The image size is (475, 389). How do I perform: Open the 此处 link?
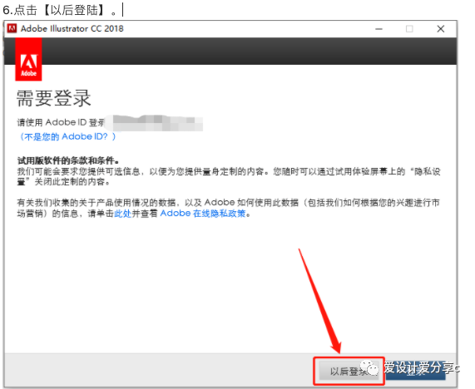pos(122,214)
